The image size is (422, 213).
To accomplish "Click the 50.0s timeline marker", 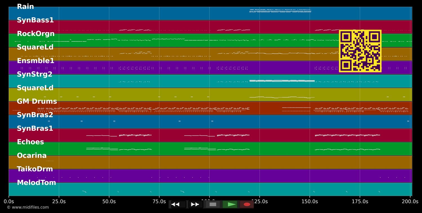I will tap(109, 201).
